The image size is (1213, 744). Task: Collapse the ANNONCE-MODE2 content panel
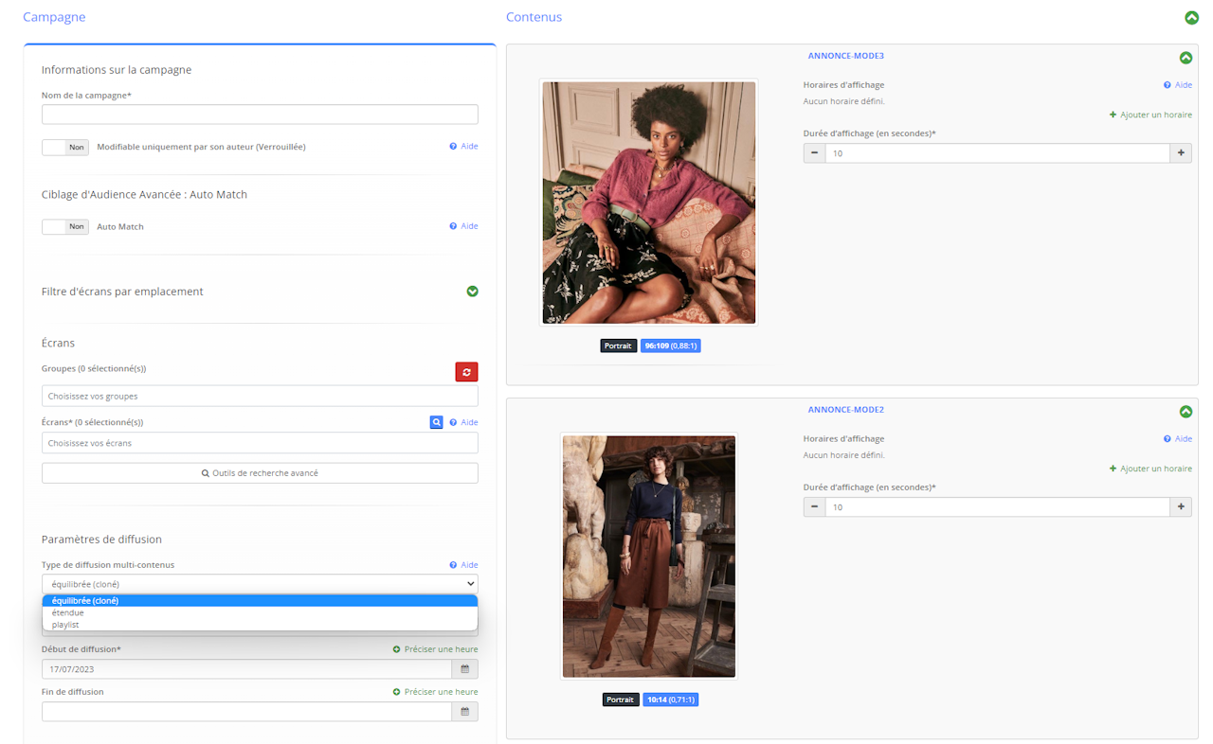pos(1186,412)
